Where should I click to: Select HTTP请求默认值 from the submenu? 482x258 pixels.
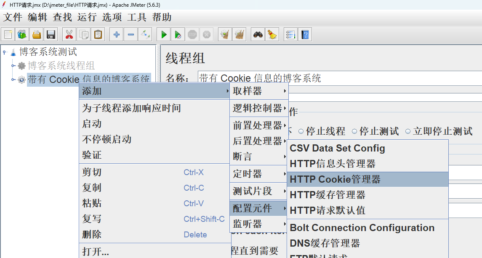tap(367, 210)
